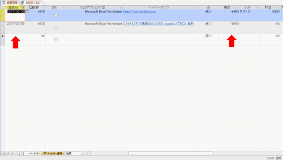Select the ハイパーリンク column header label
284x160 pixels.
click(x=159, y=8)
